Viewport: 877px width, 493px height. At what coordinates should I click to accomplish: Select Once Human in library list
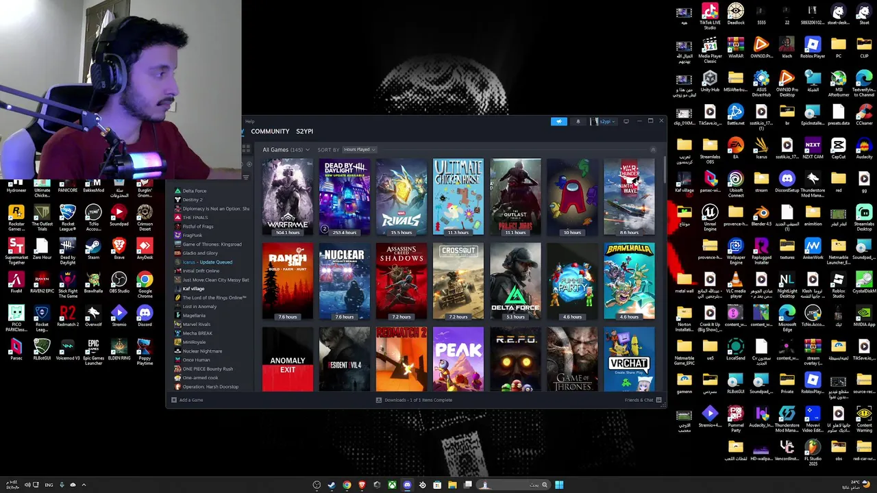click(196, 360)
